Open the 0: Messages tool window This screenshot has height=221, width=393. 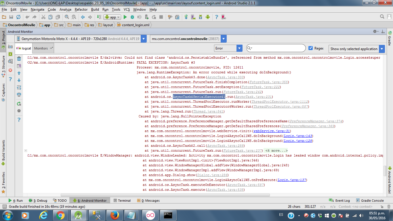(x=148, y=201)
